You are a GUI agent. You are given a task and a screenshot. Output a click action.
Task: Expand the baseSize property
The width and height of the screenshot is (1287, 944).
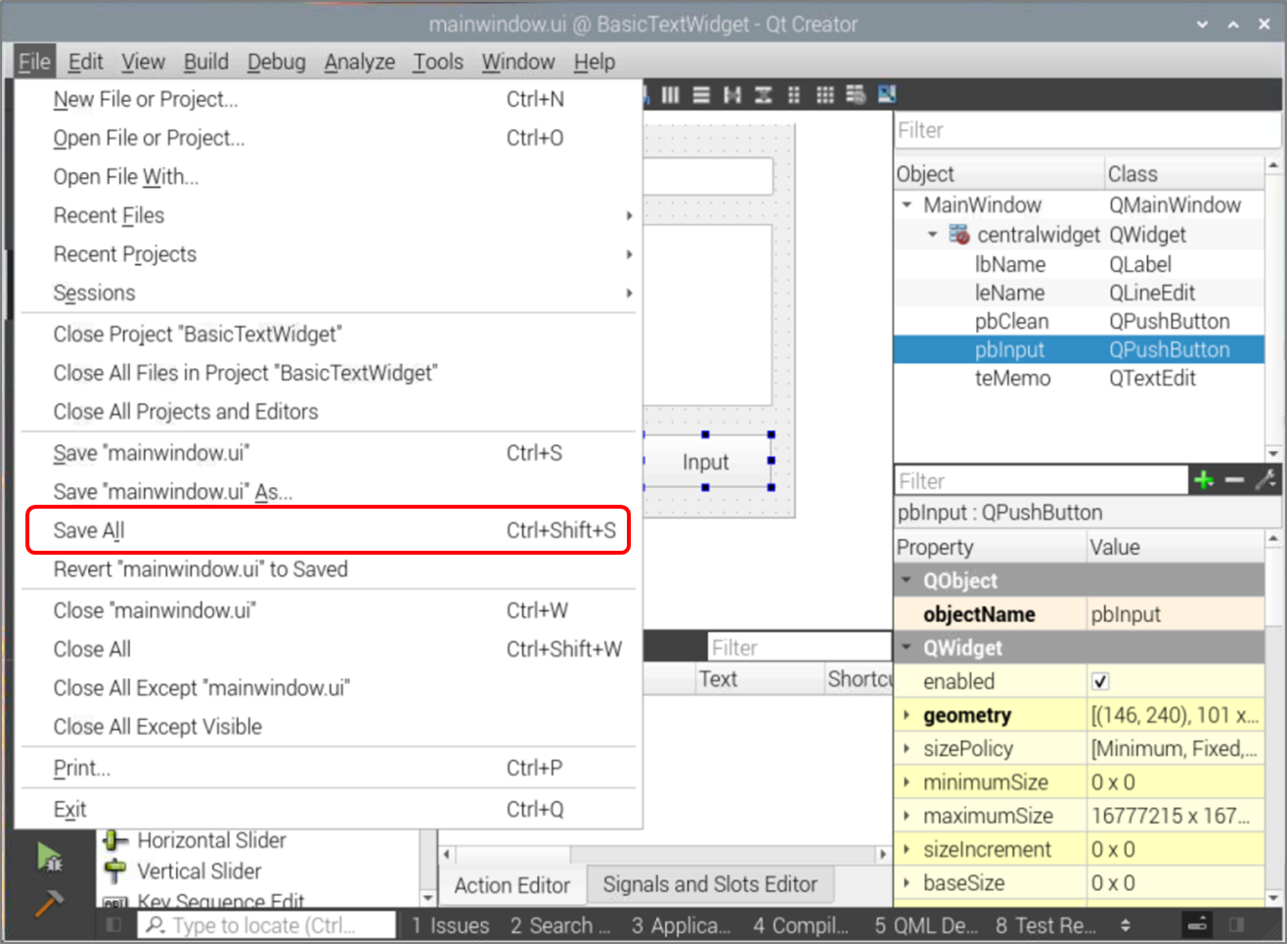907,882
